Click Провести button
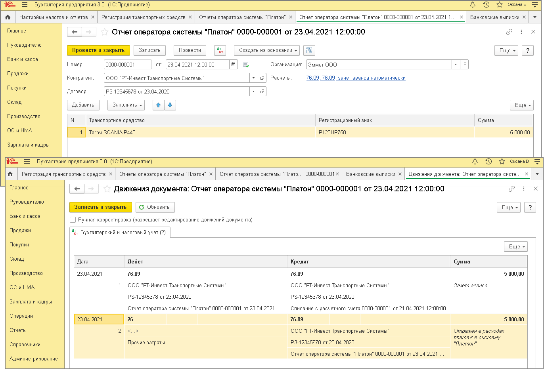Viewport: 544px width, 370px height. pos(190,50)
